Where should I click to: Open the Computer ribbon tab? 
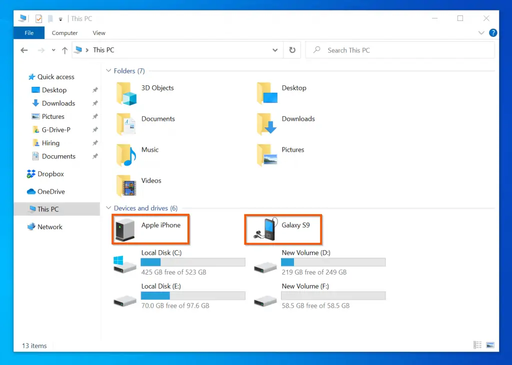coord(64,33)
